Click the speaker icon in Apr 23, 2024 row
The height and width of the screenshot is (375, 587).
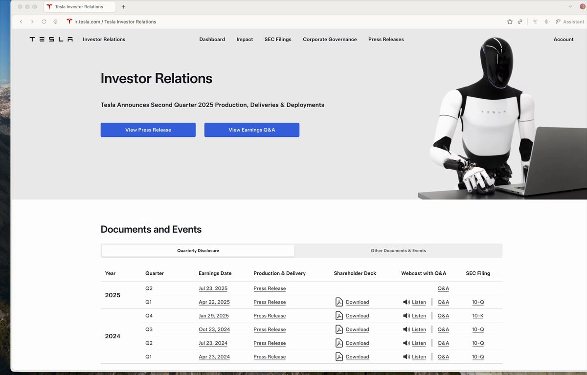406,357
